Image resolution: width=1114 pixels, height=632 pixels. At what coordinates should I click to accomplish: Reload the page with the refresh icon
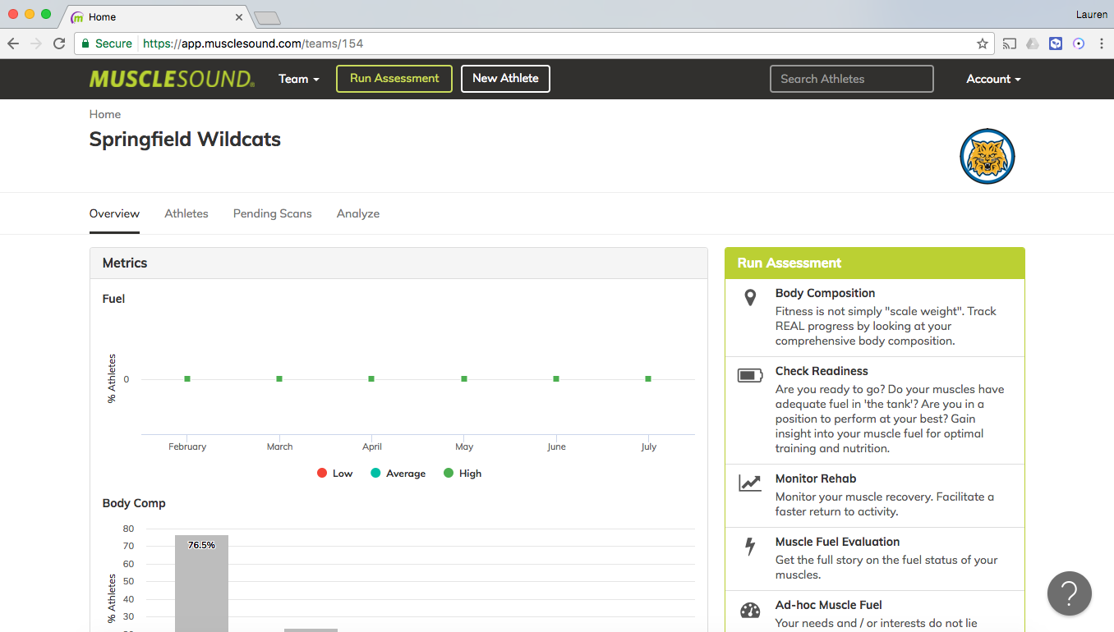click(59, 44)
